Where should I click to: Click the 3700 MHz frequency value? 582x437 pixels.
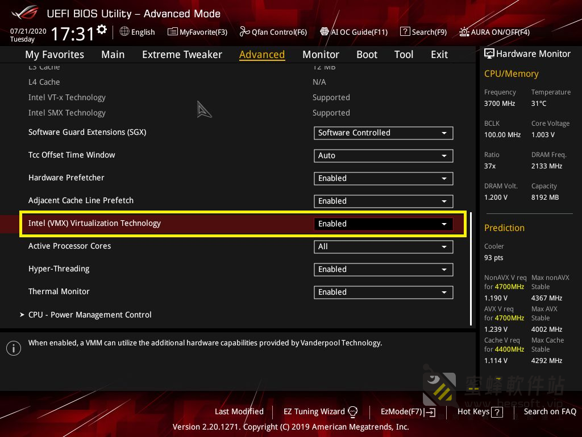point(499,104)
